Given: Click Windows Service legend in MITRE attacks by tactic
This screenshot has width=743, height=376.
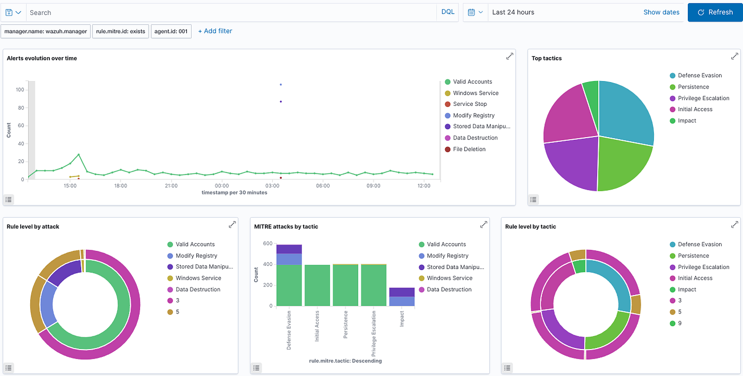Looking at the screenshot, I should coord(445,278).
